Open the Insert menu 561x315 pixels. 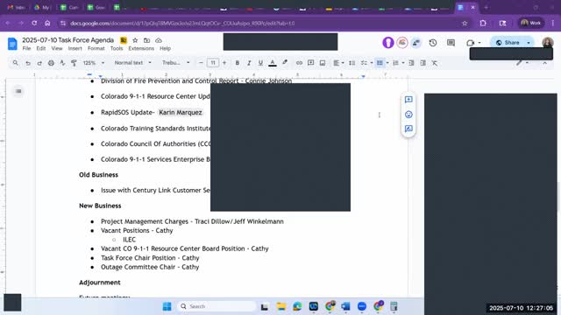coord(75,49)
